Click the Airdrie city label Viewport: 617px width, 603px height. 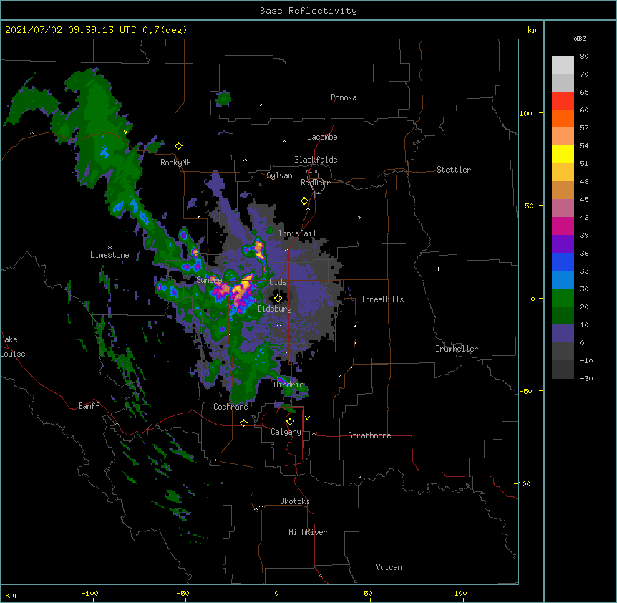point(289,385)
